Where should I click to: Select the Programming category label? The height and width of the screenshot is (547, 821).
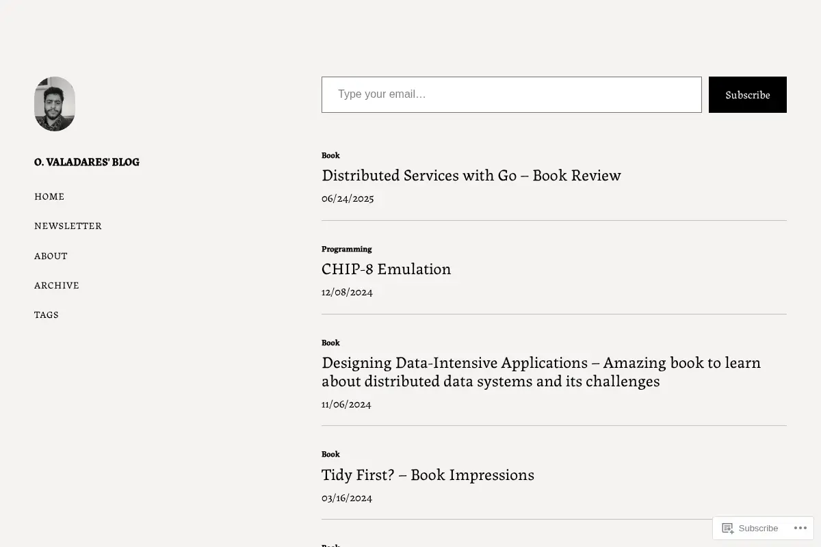pyautogui.click(x=347, y=249)
